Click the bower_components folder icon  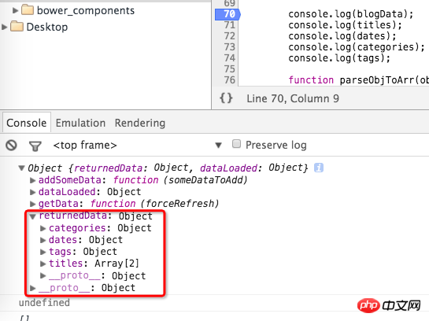(28, 10)
